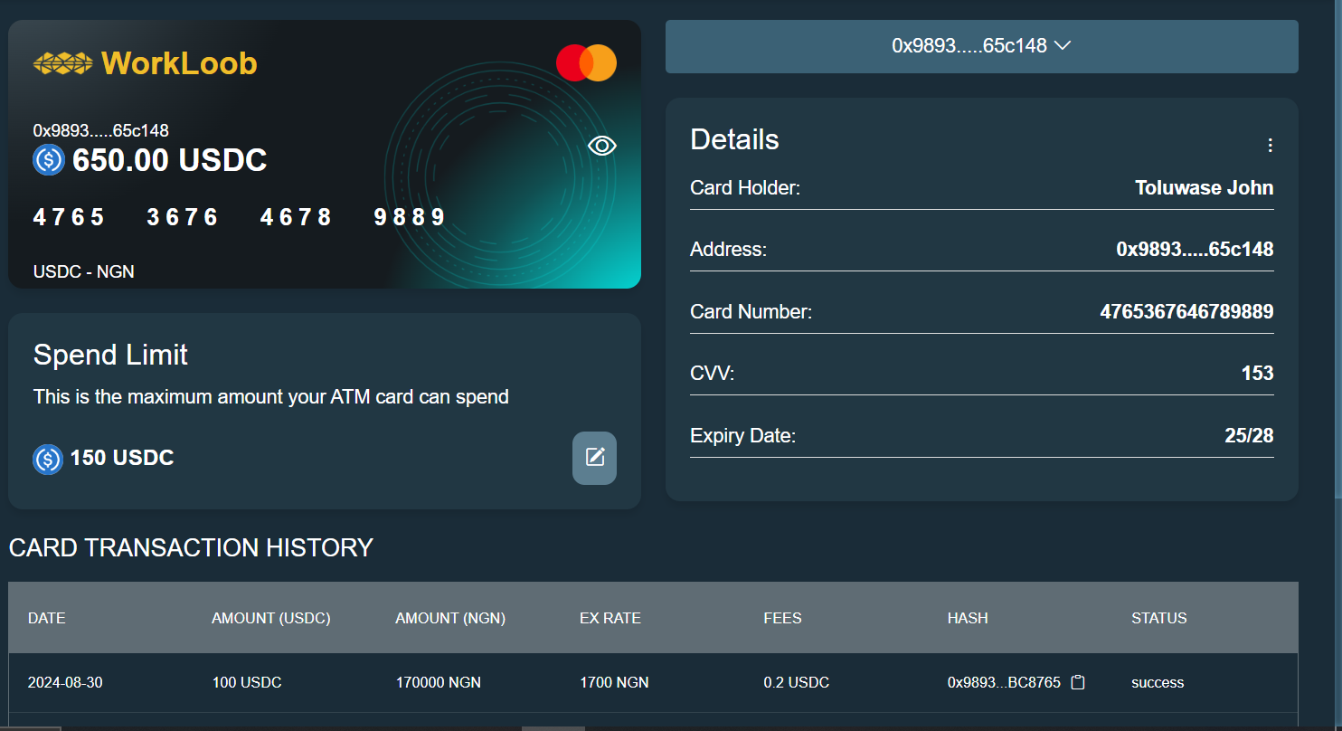Click the 0.2 USDC fees cell
Viewport: 1342px width, 731px height.
click(797, 683)
